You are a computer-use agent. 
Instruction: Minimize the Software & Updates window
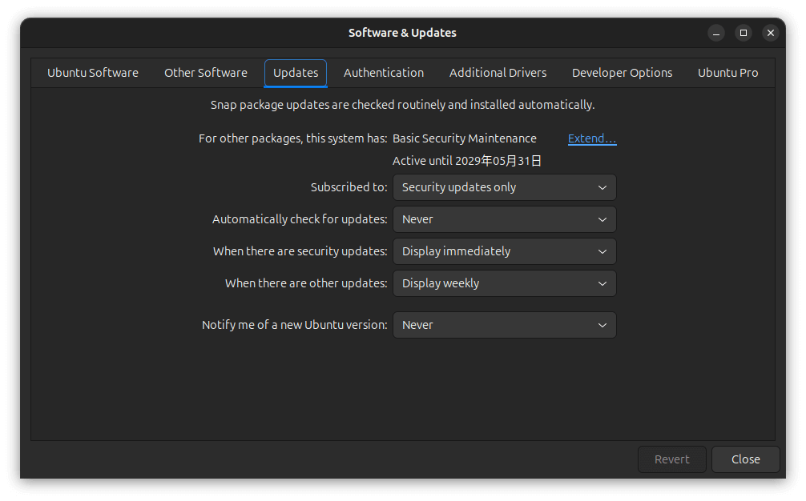coord(716,33)
